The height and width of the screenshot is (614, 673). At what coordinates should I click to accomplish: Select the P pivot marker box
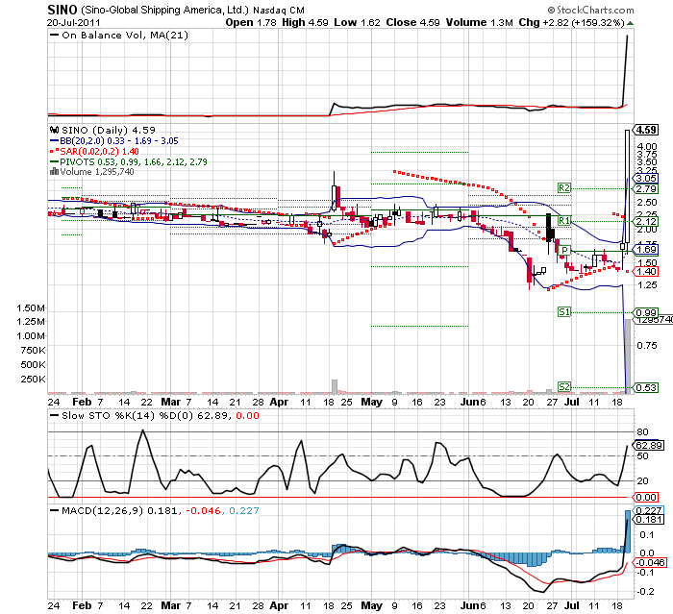click(x=565, y=250)
